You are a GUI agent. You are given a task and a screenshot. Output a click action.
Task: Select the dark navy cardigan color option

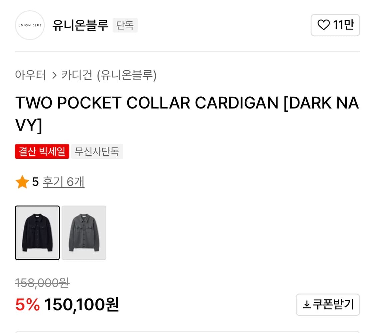(37, 232)
